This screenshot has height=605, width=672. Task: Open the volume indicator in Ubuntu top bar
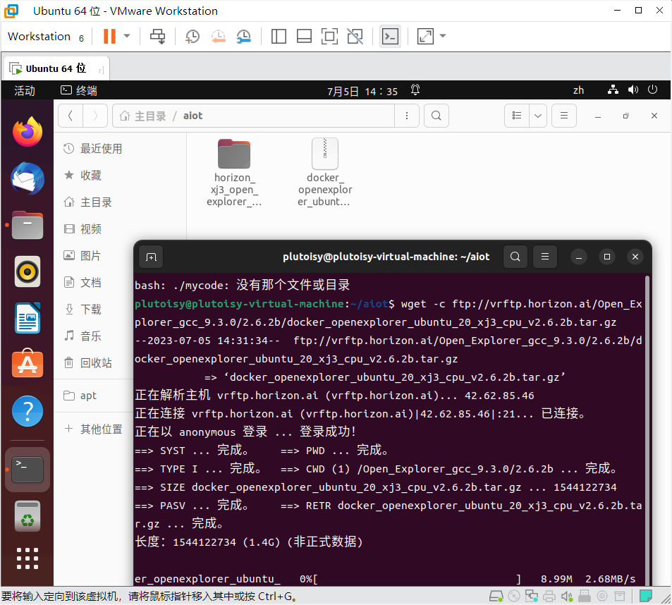[633, 90]
